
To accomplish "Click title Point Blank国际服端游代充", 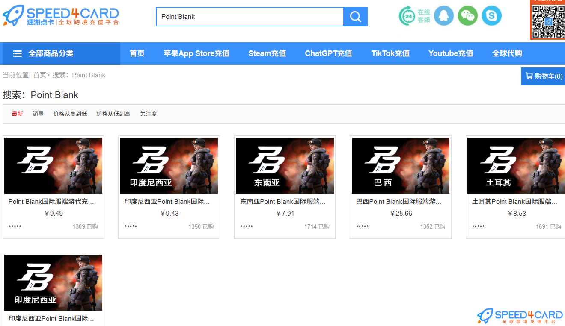I will (x=51, y=202).
